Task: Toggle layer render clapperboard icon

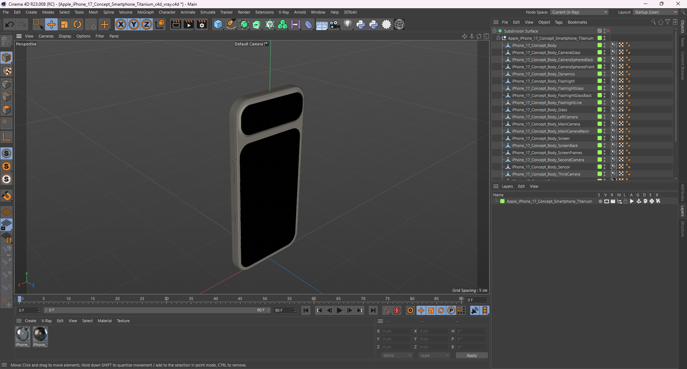Action: click(613, 201)
